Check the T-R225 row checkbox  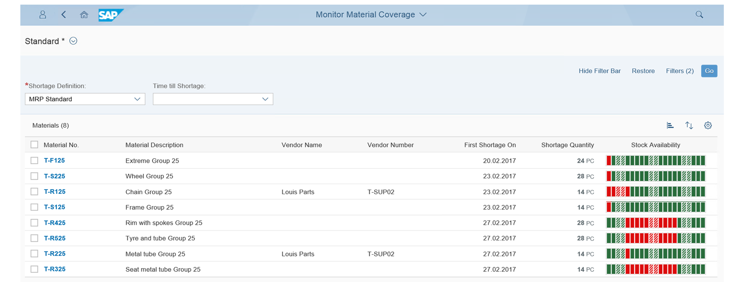(x=34, y=253)
